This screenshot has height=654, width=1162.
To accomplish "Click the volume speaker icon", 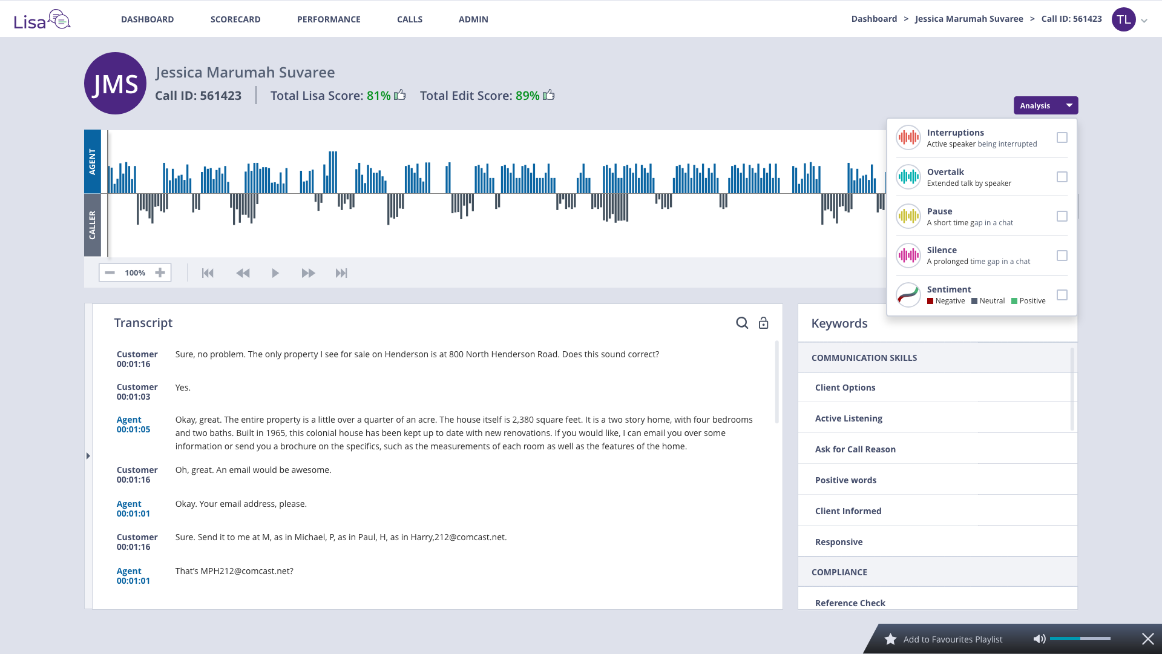I will point(1039,639).
